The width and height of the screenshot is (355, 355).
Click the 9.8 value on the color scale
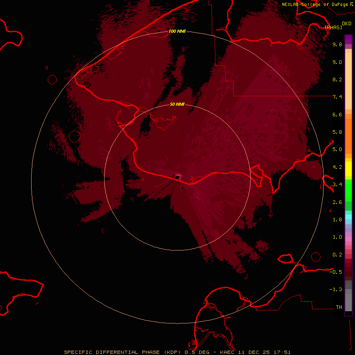pyautogui.click(x=337, y=44)
